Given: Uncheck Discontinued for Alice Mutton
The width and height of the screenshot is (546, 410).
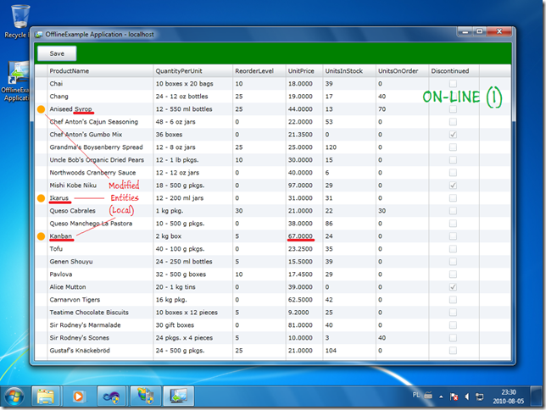Looking at the screenshot, I should coord(453,287).
